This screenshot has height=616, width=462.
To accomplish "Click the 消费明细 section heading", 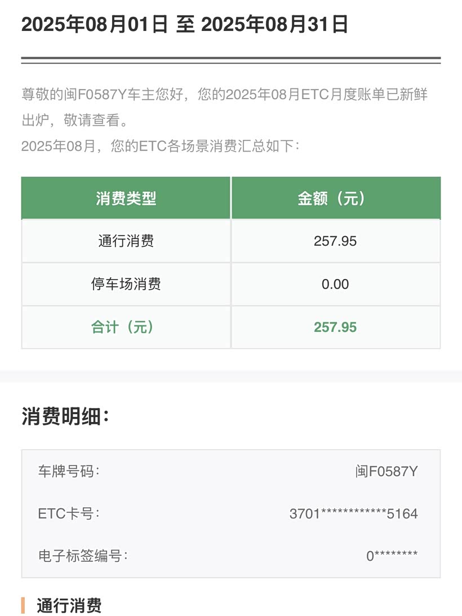I will pyautogui.click(x=65, y=418).
